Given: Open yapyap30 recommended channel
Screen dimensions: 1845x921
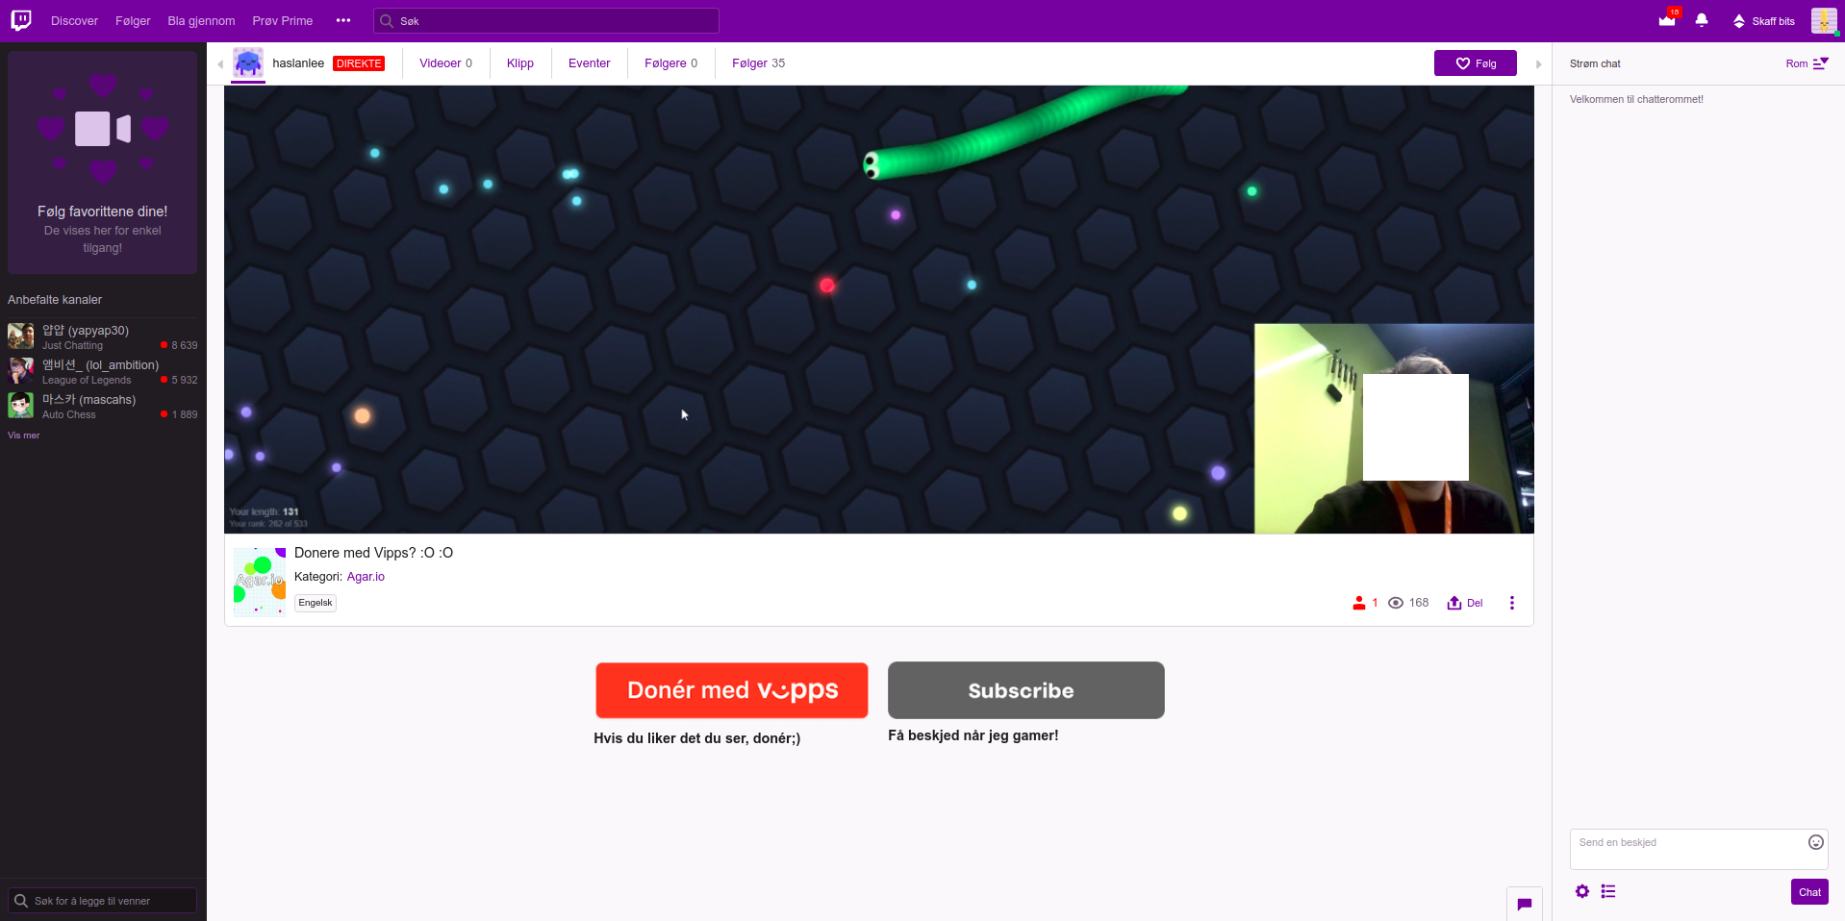Looking at the screenshot, I should coord(102,336).
